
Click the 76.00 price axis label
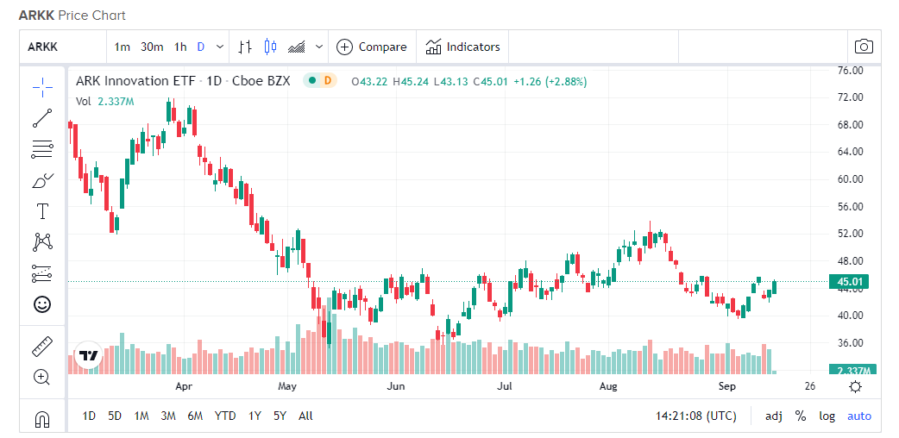pos(849,70)
